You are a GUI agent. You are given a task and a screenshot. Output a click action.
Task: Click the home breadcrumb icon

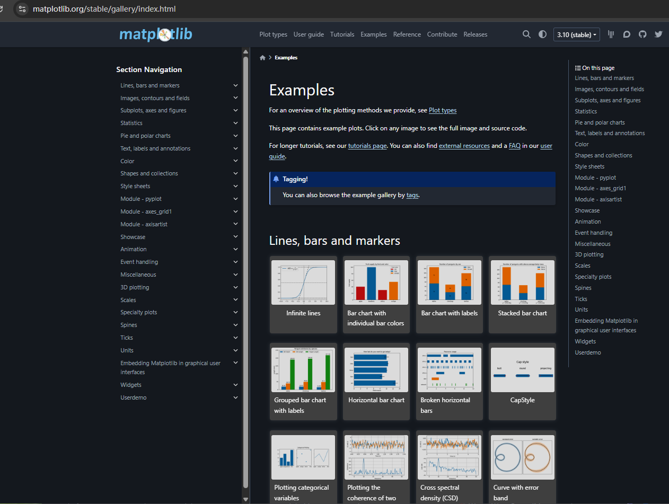click(262, 58)
